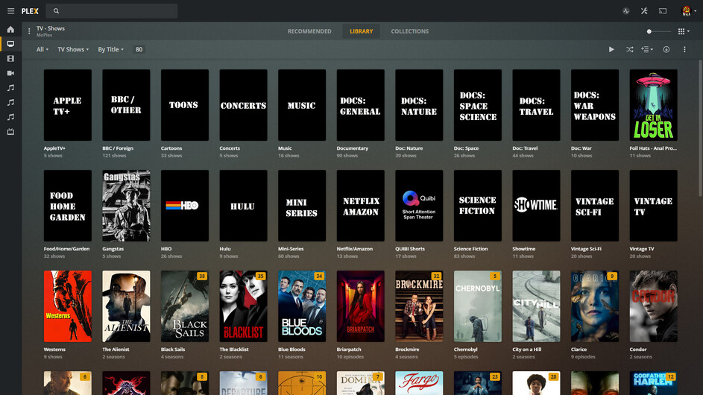Screen dimensions: 703x395
Task: Open the Condor show poster
Action: (x=653, y=306)
